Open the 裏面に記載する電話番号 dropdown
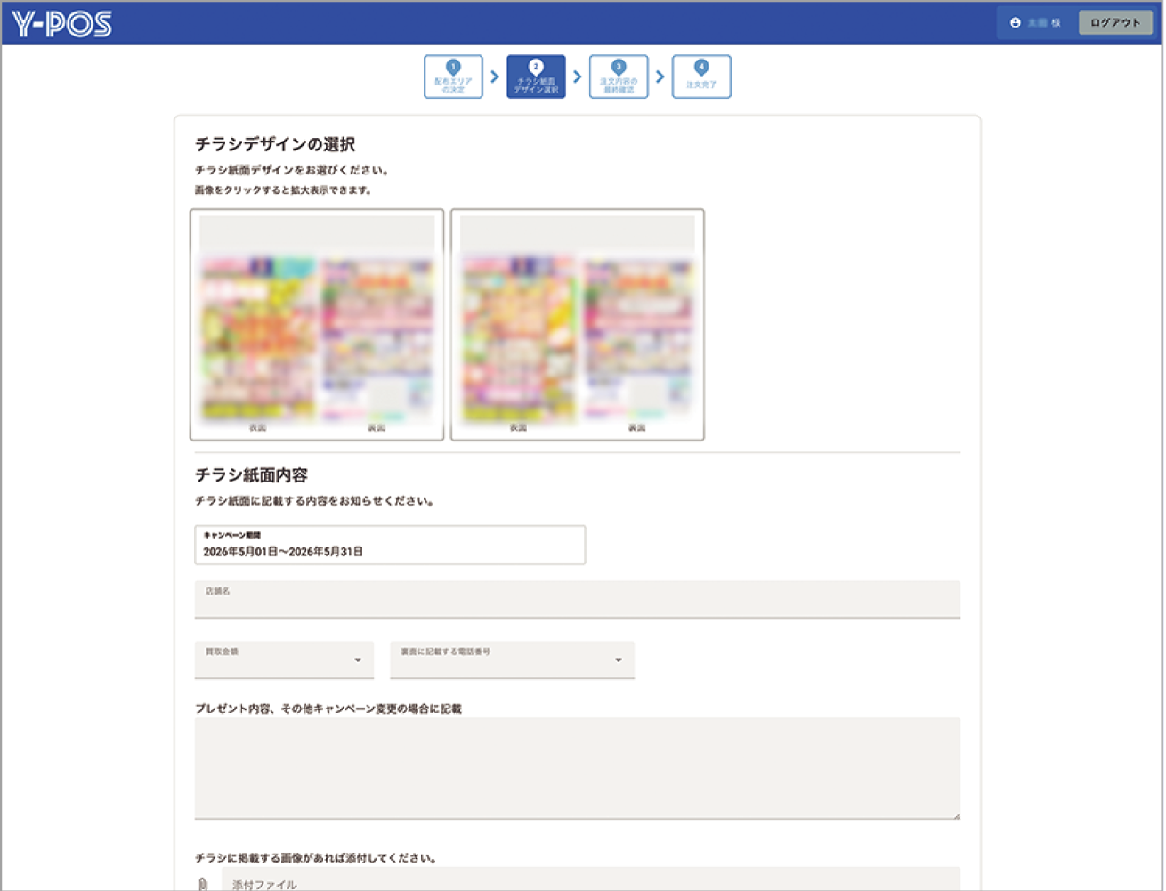 [512, 660]
